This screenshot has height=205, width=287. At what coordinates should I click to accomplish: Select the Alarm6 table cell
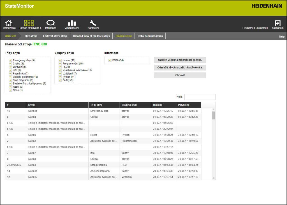pyautogui.click(x=57, y=135)
